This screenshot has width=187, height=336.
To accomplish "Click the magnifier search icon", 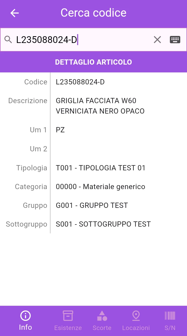I will 8,40.
